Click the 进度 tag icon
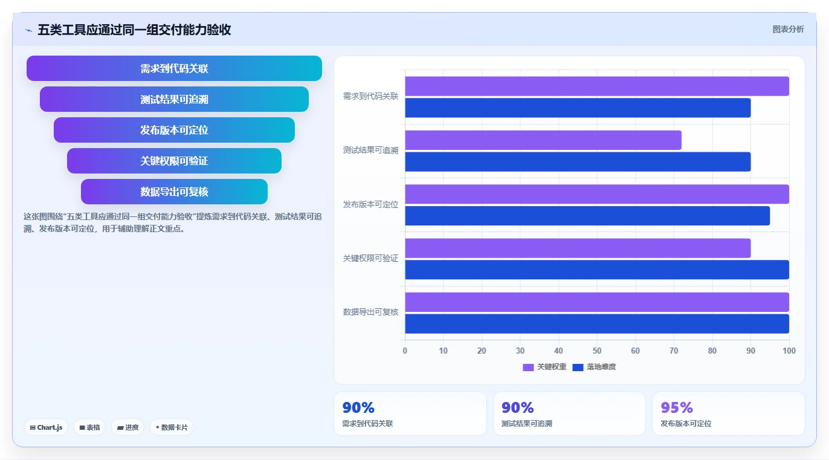Screen dimensions: 829x460 pos(120,427)
